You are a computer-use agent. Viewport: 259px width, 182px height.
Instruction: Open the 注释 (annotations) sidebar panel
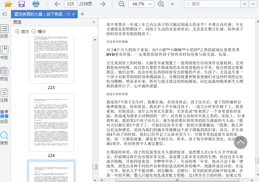coord(4,95)
